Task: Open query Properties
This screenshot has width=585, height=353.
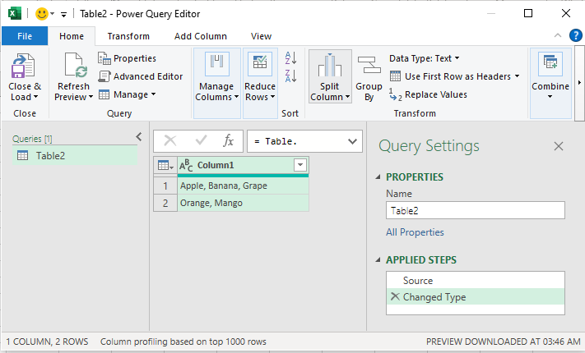Action: point(127,58)
